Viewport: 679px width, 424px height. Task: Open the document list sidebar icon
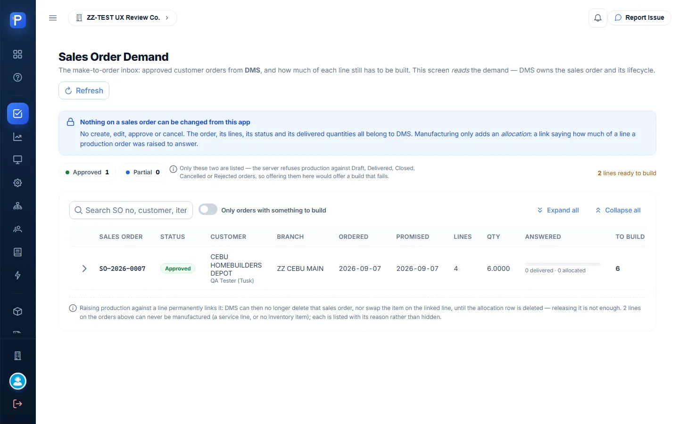pyautogui.click(x=18, y=252)
